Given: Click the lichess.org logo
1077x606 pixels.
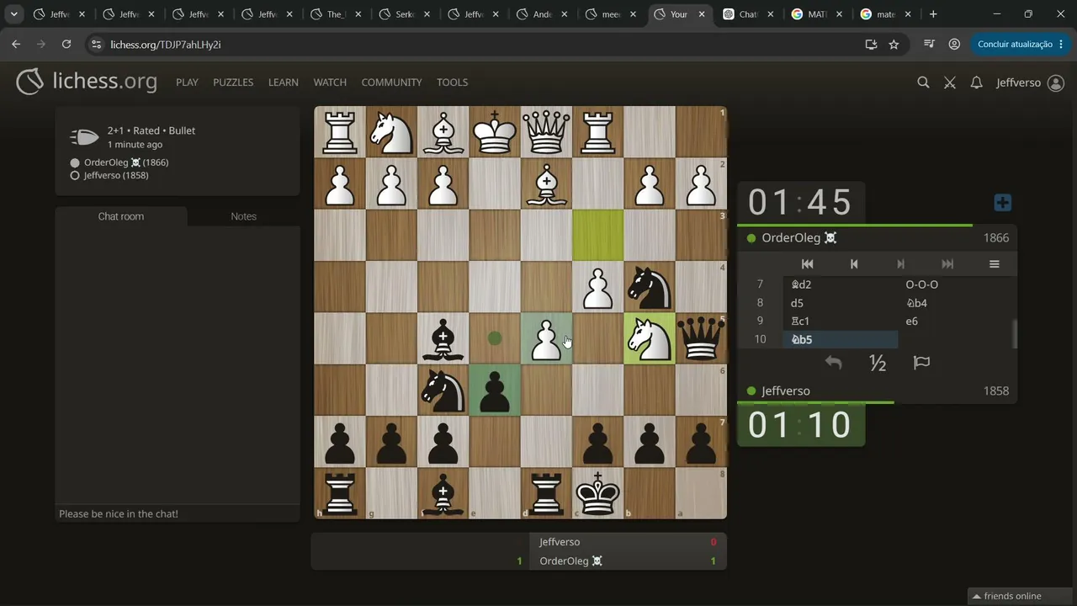Looking at the screenshot, I should click(x=87, y=82).
